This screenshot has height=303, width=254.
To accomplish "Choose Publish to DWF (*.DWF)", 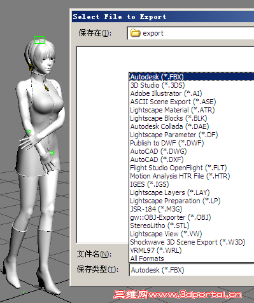I will (x=192, y=143).
